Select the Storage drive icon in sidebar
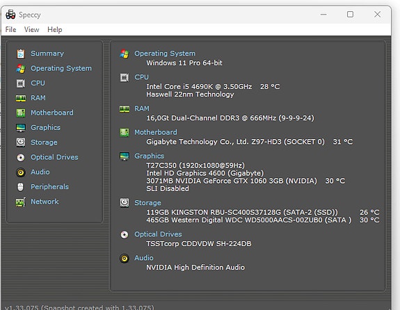Screen dimensions: 400x310 point(21,142)
